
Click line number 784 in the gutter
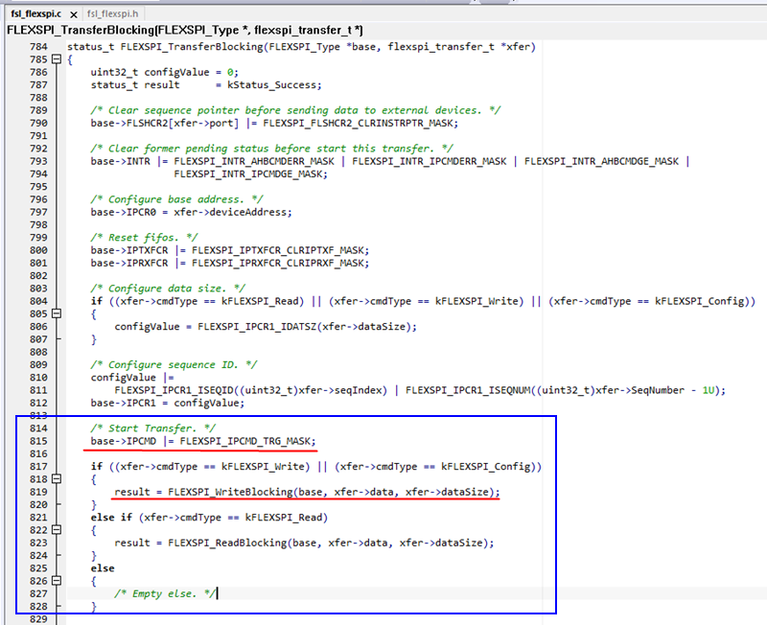click(38, 46)
